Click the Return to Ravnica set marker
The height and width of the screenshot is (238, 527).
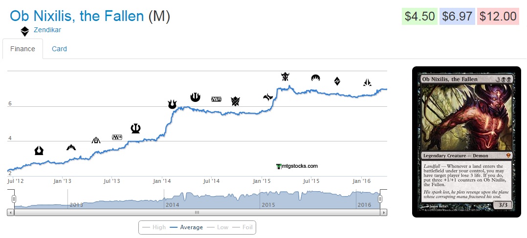click(39, 150)
